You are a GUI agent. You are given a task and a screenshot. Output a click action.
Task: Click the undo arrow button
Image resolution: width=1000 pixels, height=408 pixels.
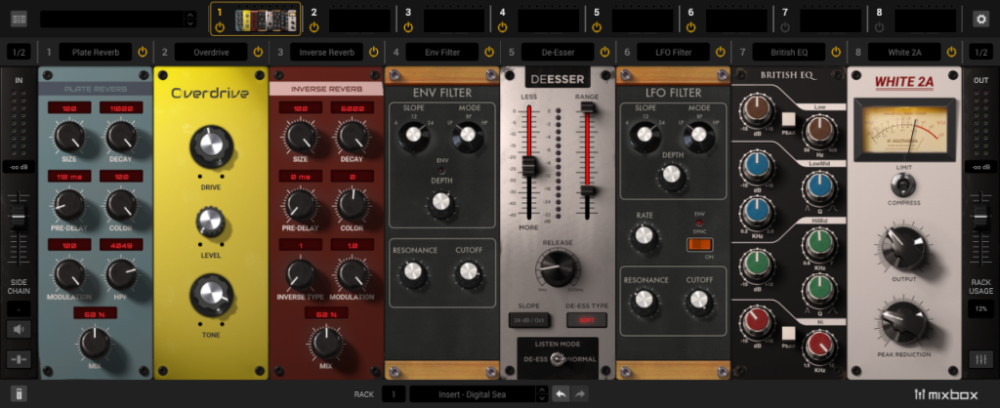click(561, 394)
